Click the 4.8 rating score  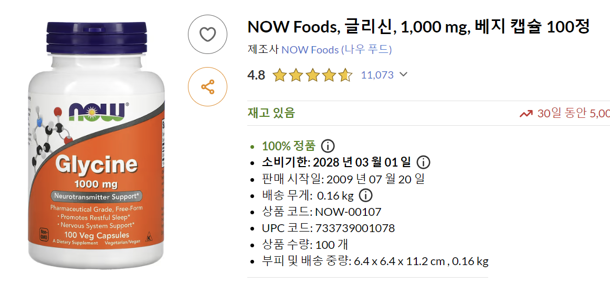(x=256, y=75)
